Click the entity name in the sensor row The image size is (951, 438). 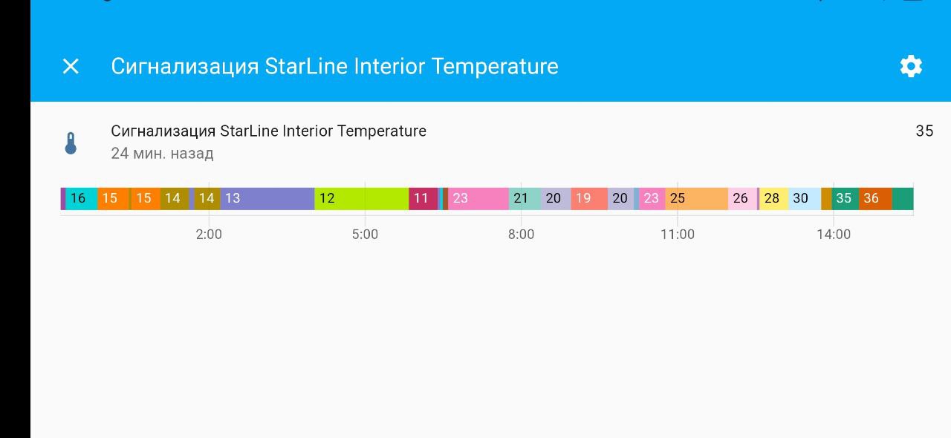(x=268, y=131)
